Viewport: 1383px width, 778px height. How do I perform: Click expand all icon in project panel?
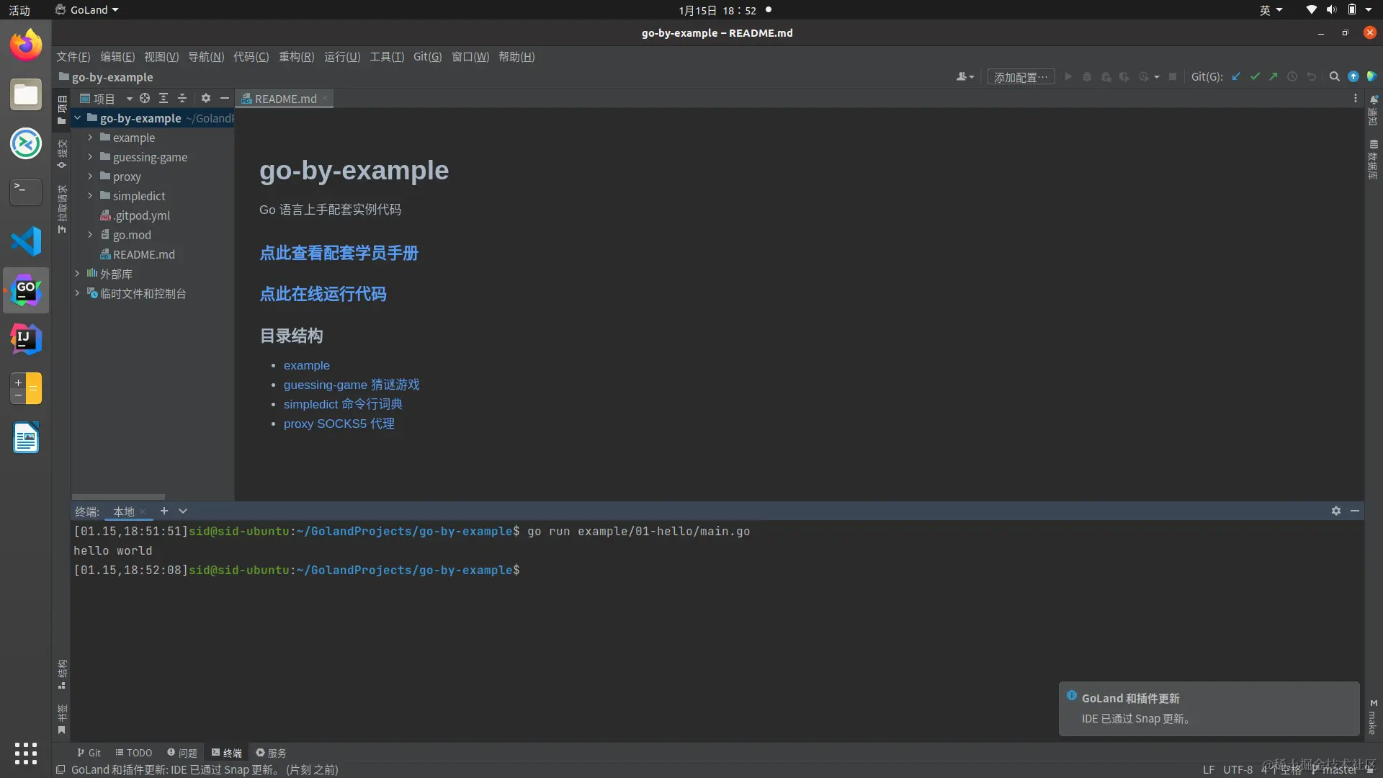tap(164, 98)
